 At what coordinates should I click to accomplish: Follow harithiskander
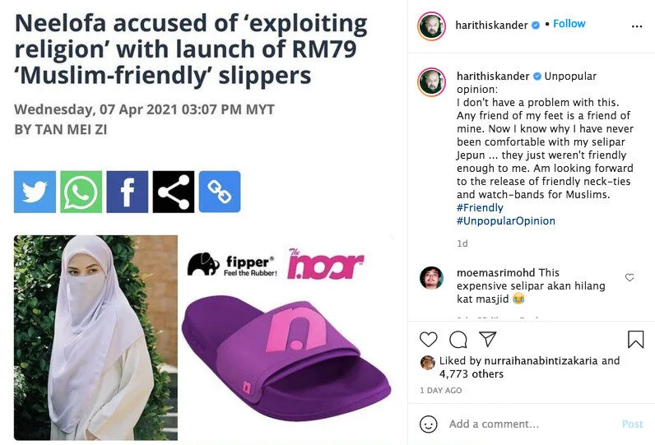pos(569,24)
